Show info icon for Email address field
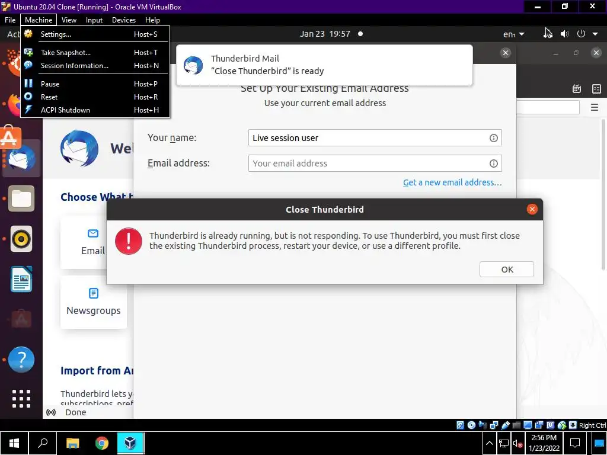Screen dimensions: 607x455 click(494, 164)
